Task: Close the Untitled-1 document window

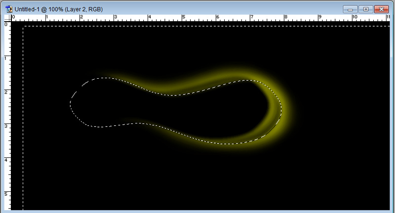Action: tap(381, 9)
